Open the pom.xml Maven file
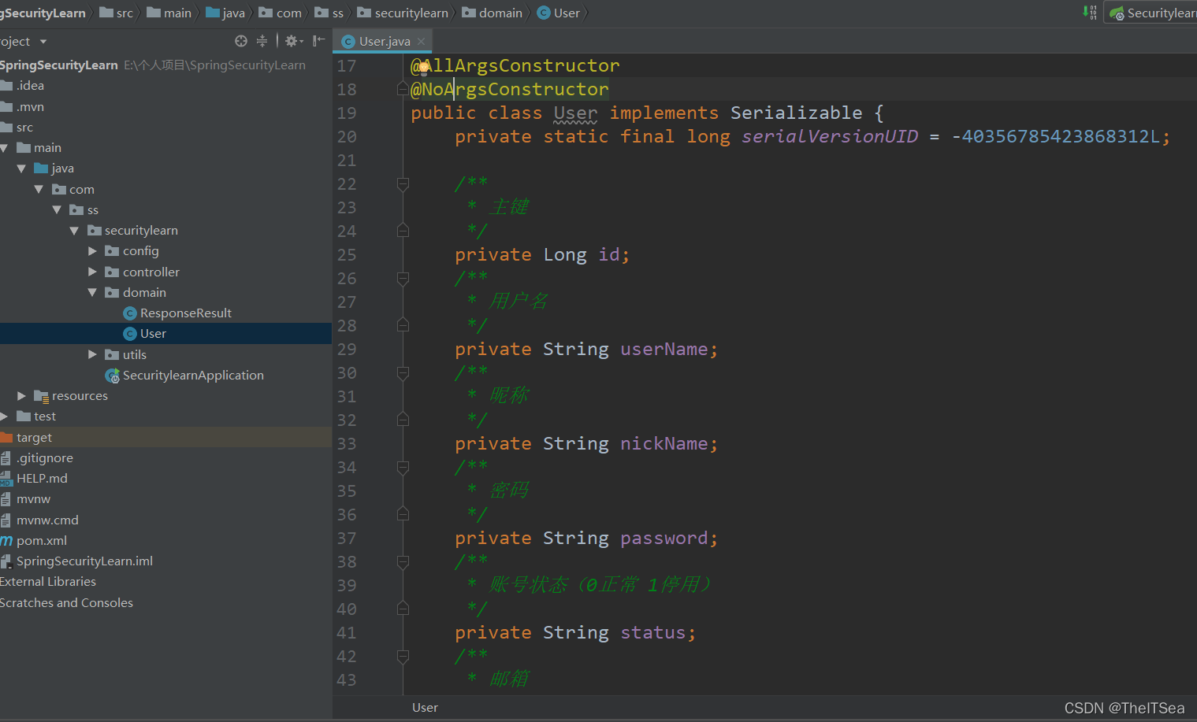The image size is (1197, 722). pyautogui.click(x=33, y=541)
